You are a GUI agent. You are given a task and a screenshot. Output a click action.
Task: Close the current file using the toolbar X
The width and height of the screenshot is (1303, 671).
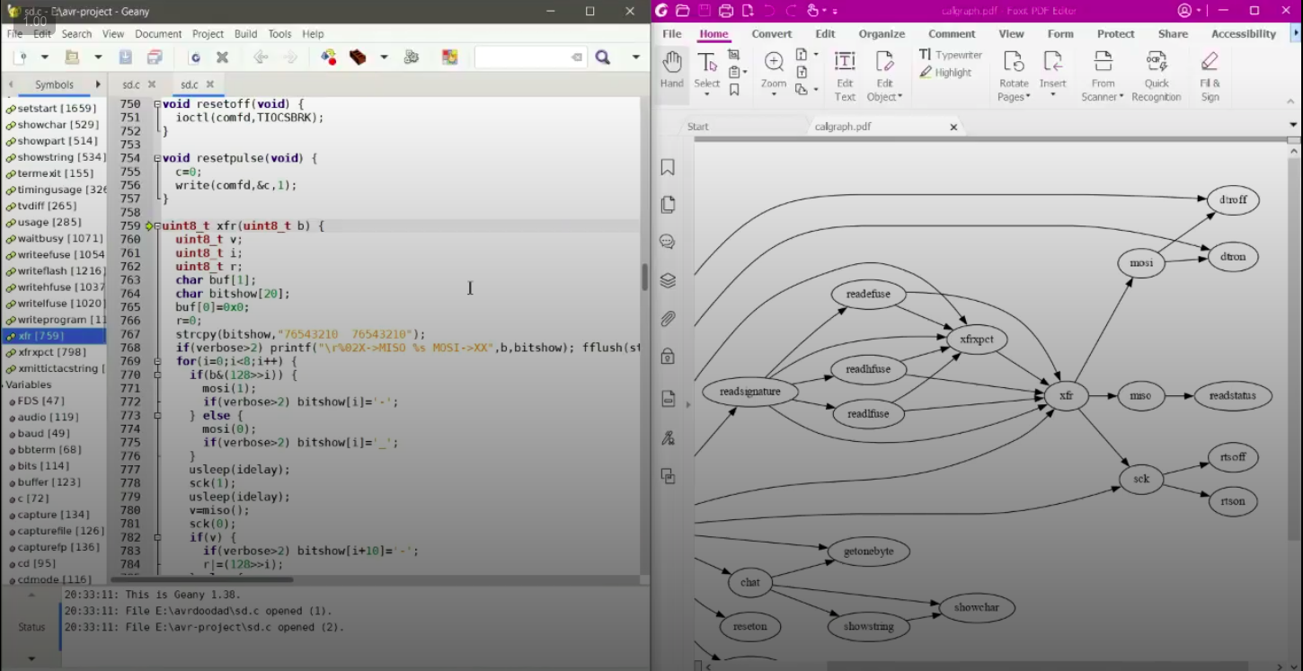pos(222,57)
